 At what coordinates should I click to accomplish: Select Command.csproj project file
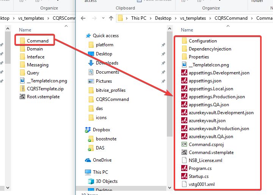pyautogui.click(x=202, y=145)
